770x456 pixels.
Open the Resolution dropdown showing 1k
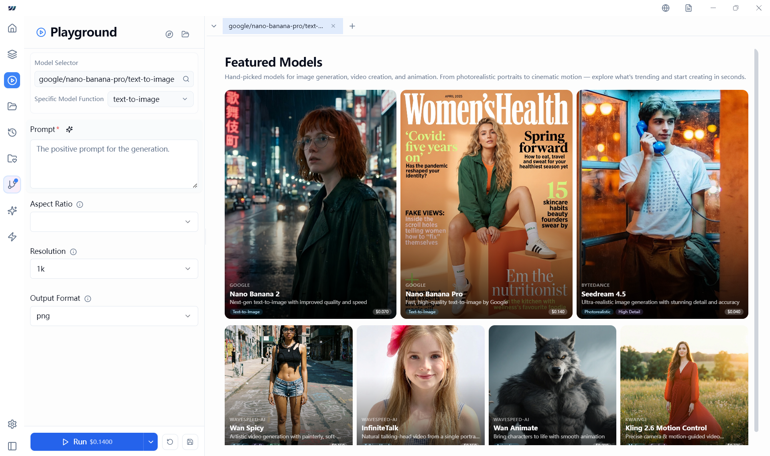point(114,269)
